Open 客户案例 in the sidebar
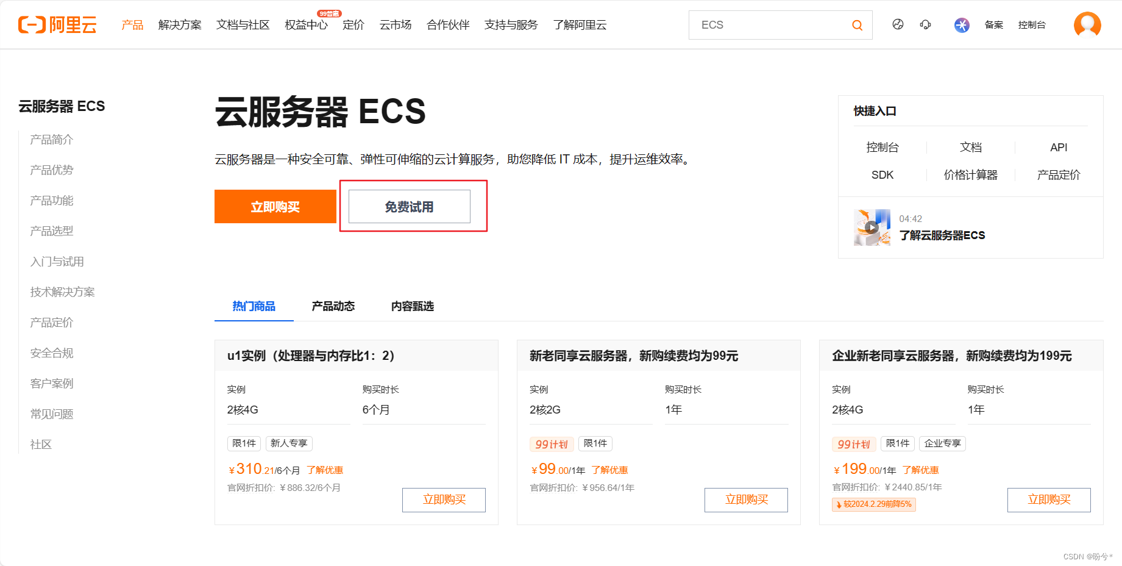Image resolution: width=1122 pixels, height=566 pixels. (x=52, y=384)
